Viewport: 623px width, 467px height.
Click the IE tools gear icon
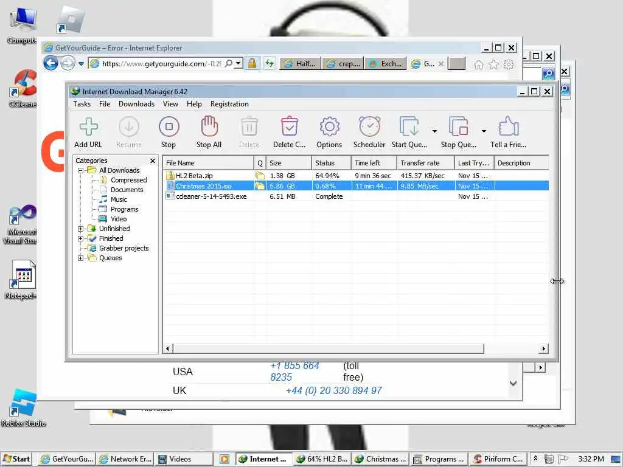tap(509, 64)
